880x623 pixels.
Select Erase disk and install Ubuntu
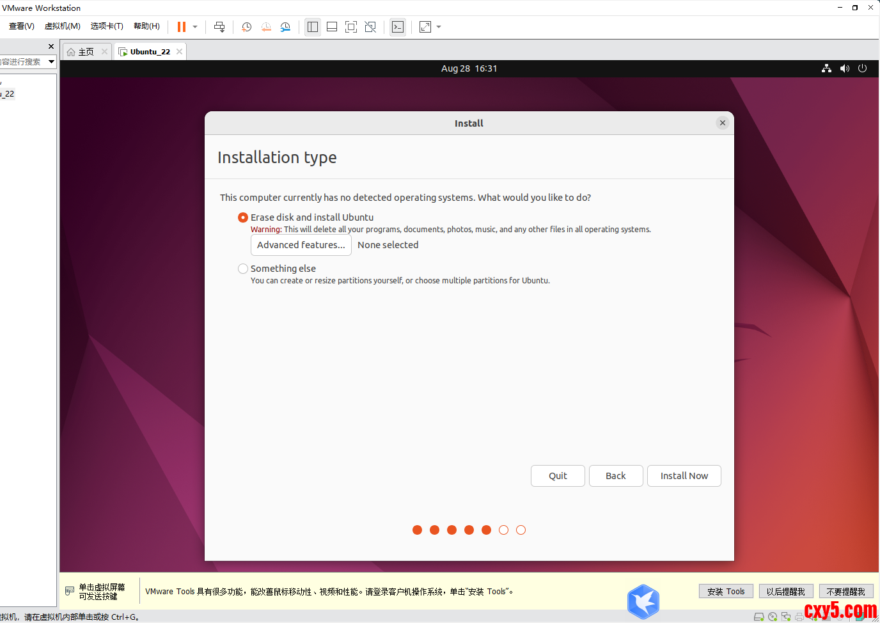pos(243,217)
